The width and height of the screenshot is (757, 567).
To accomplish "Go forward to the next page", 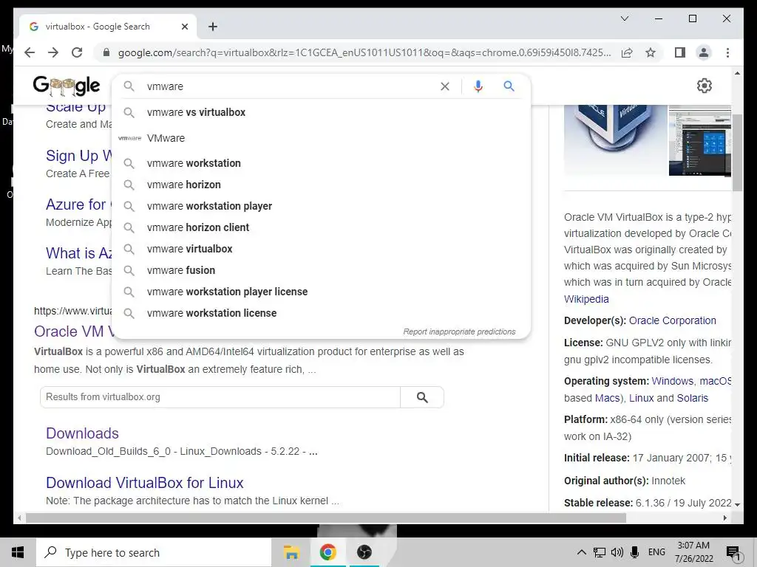I will point(53,52).
